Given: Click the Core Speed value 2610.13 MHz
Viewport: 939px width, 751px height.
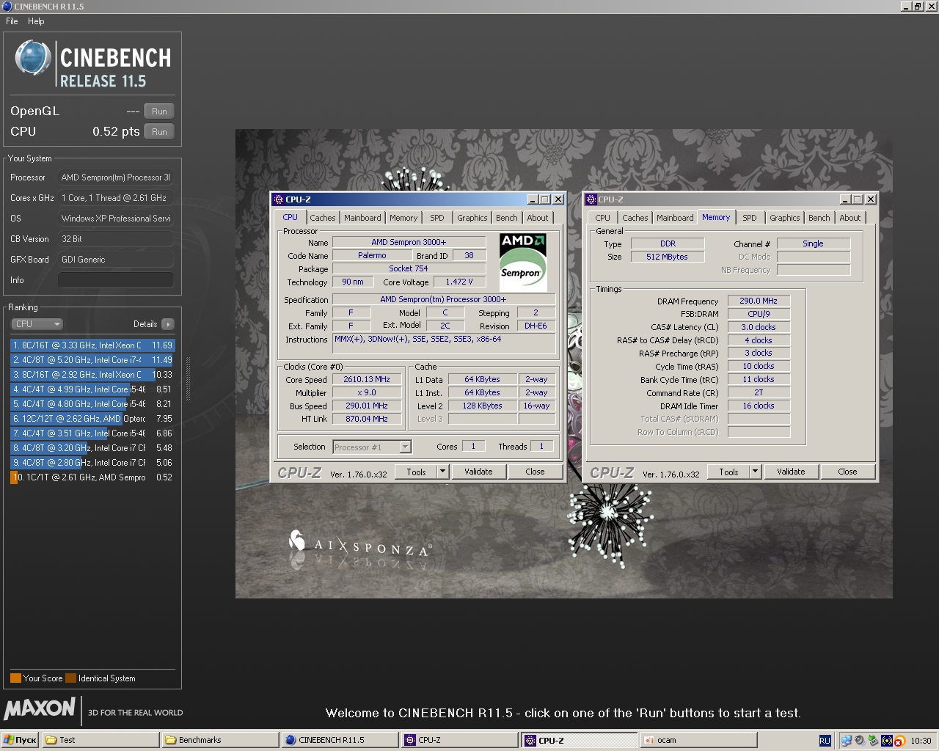Looking at the screenshot, I should (x=367, y=380).
